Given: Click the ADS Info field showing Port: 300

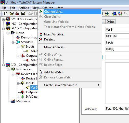Looking at the screenshot, I should [x=117, y=109].
